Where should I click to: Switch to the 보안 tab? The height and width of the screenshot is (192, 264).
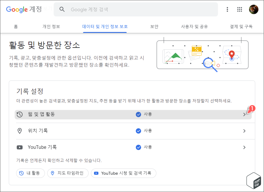154,26
